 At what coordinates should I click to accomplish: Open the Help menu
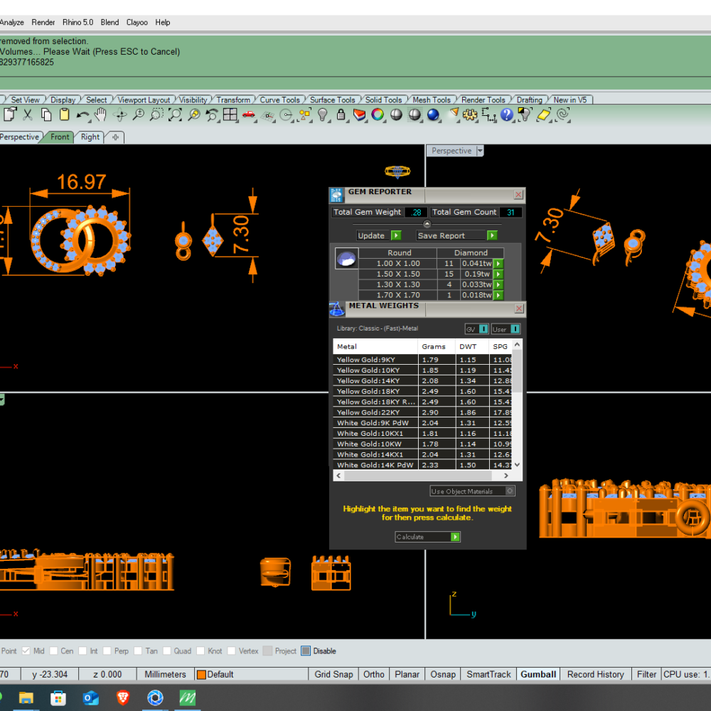pos(162,22)
